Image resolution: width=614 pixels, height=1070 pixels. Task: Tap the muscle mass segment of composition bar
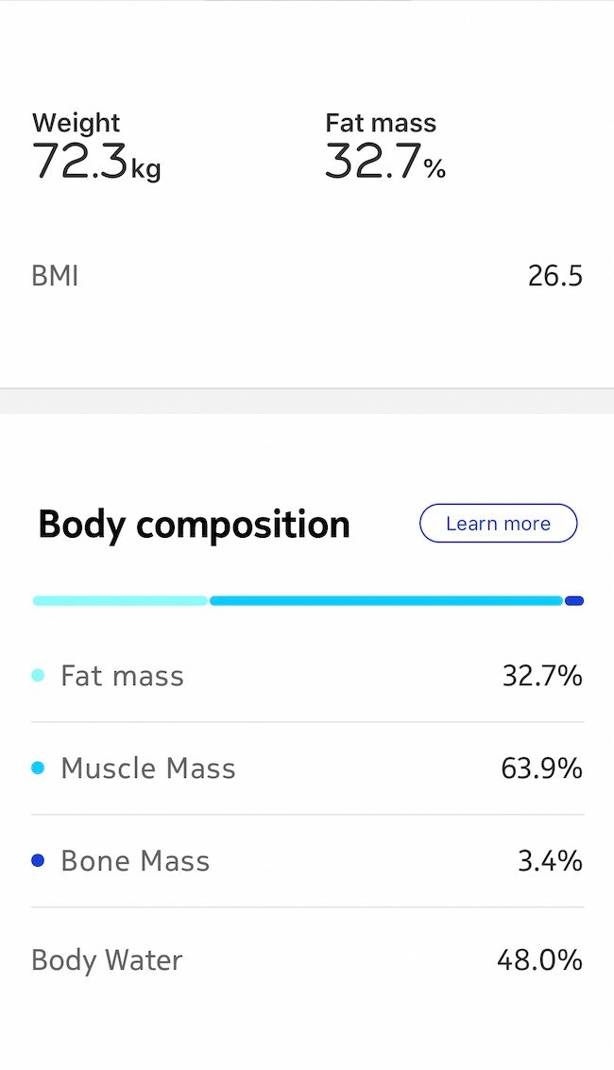click(386, 600)
